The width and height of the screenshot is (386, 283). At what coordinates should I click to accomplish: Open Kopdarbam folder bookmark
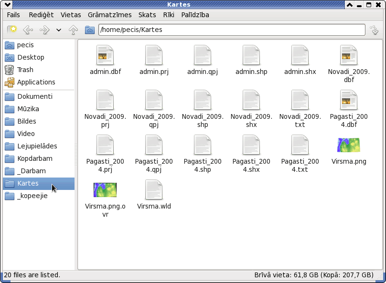[39, 158]
